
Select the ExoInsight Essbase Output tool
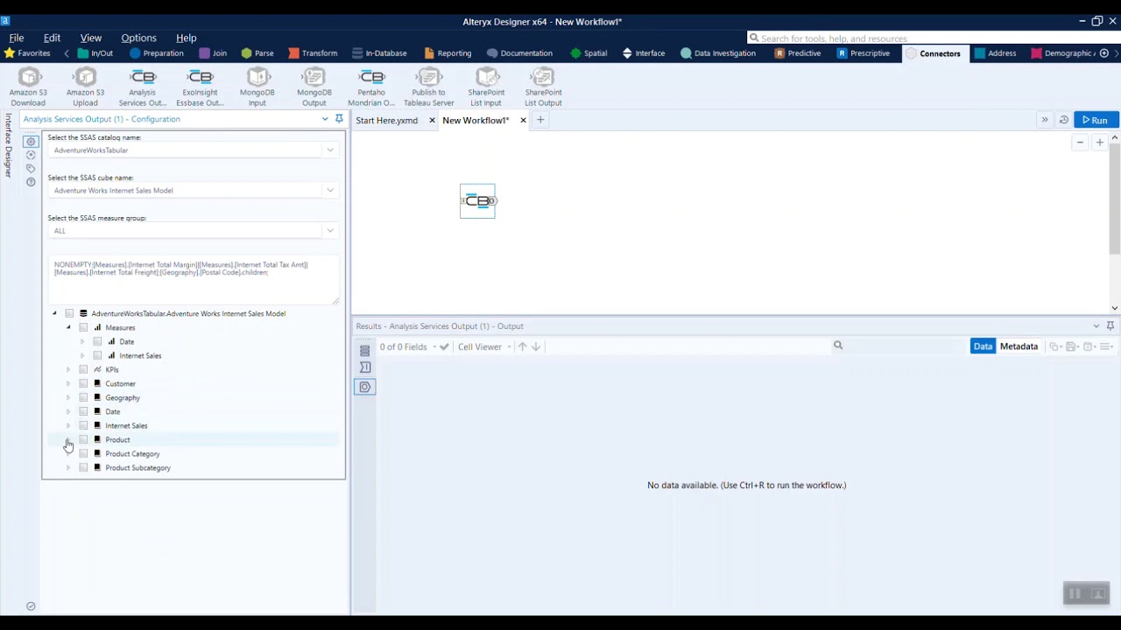point(200,87)
